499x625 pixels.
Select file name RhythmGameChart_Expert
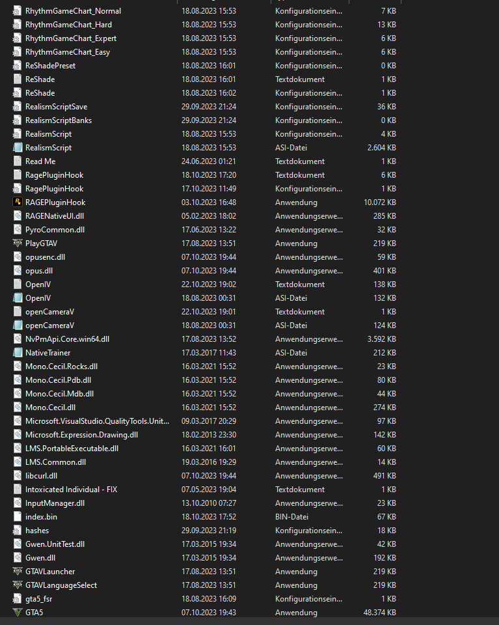click(71, 38)
